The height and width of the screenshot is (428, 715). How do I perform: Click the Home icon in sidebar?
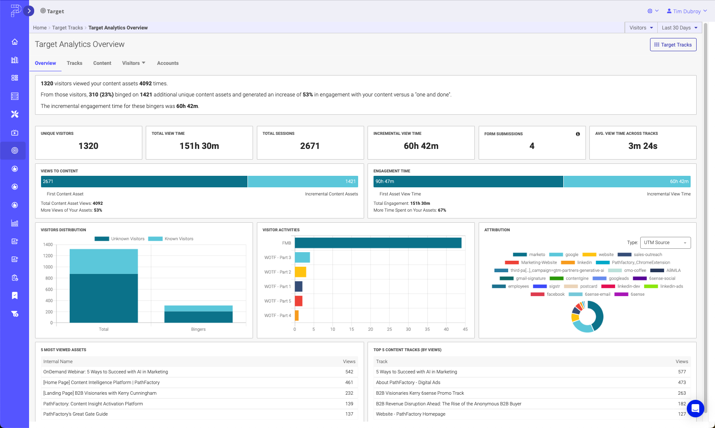point(15,42)
